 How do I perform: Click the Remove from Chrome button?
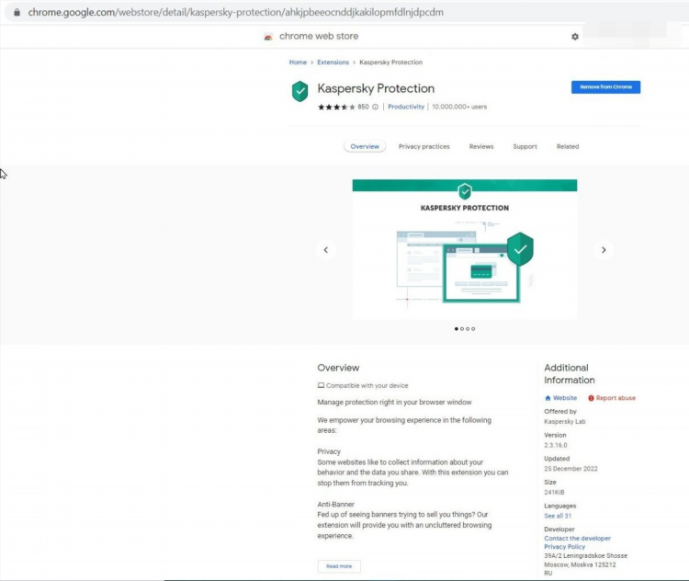point(605,87)
